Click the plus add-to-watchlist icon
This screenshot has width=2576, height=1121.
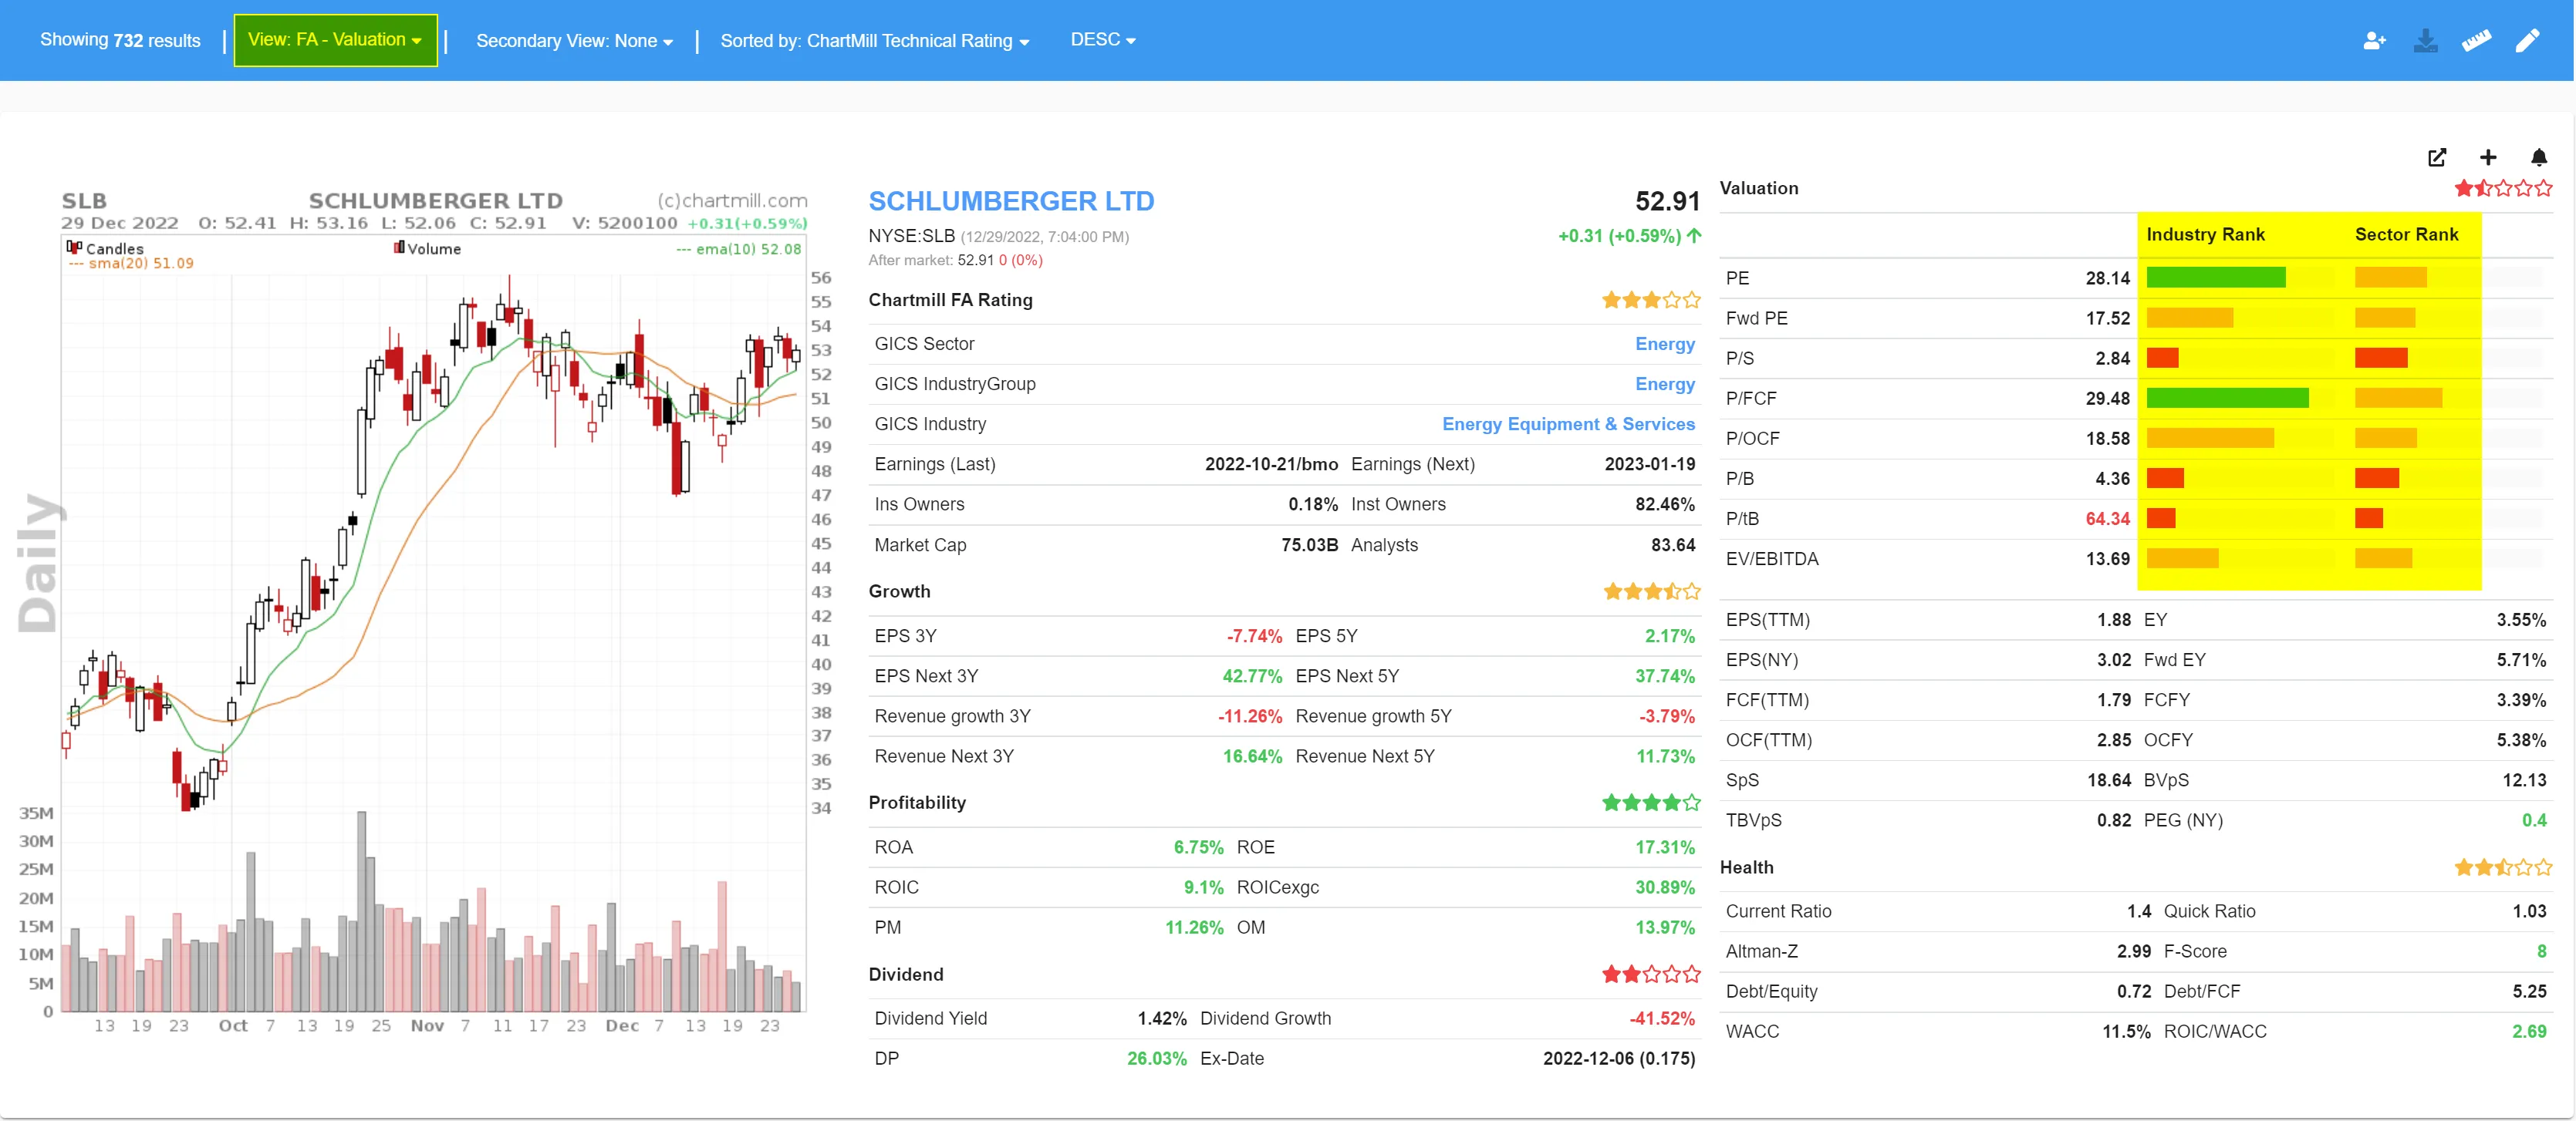click(2488, 158)
